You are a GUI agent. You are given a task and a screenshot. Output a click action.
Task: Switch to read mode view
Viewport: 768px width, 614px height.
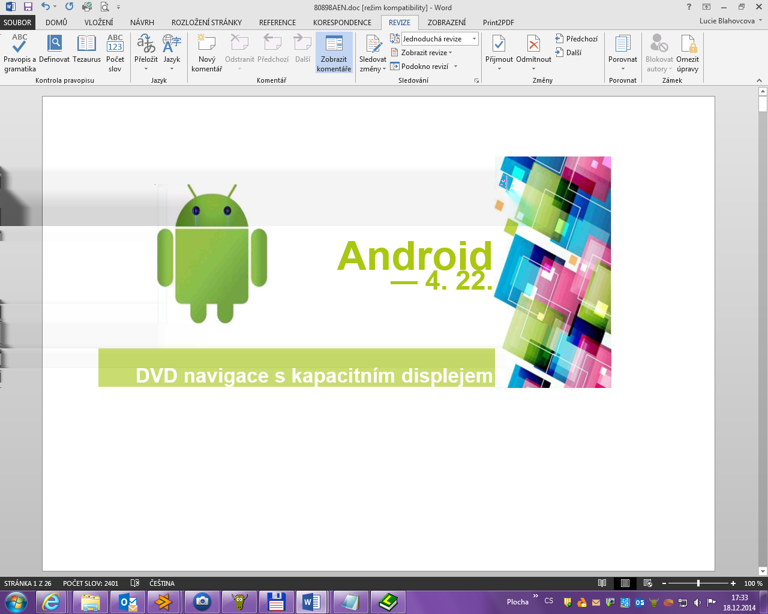point(602,583)
